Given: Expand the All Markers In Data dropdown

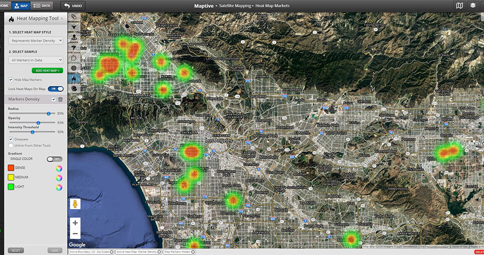Looking at the screenshot, I should (36, 60).
